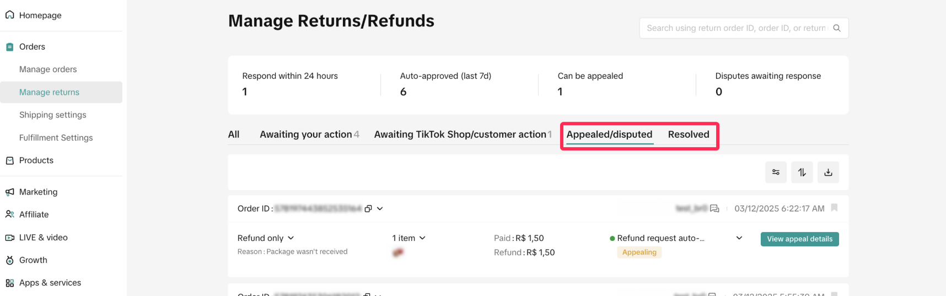This screenshot has width=946, height=296.
Task: Switch to the Resolved tab
Action: pyautogui.click(x=689, y=134)
